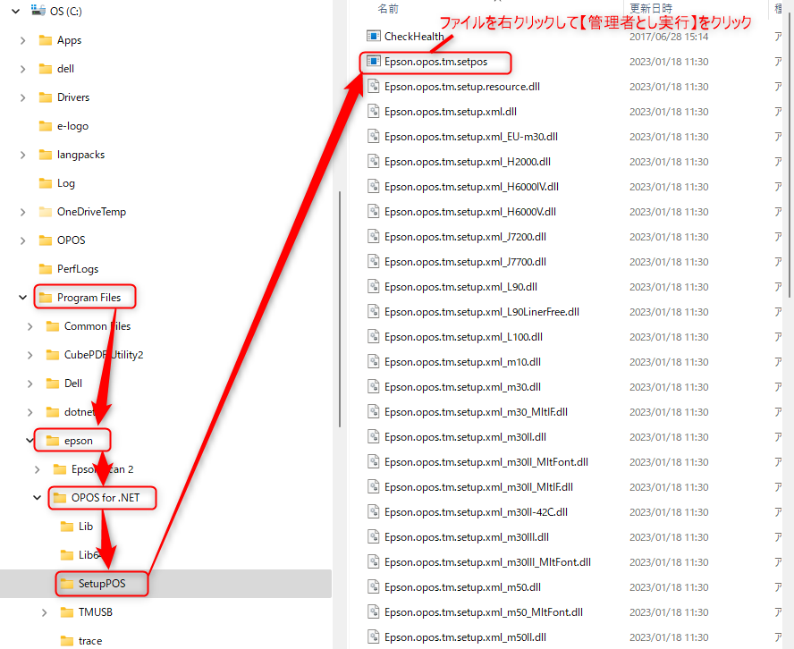
Task: Click the langpacks folder icon
Action: tap(46, 155)
